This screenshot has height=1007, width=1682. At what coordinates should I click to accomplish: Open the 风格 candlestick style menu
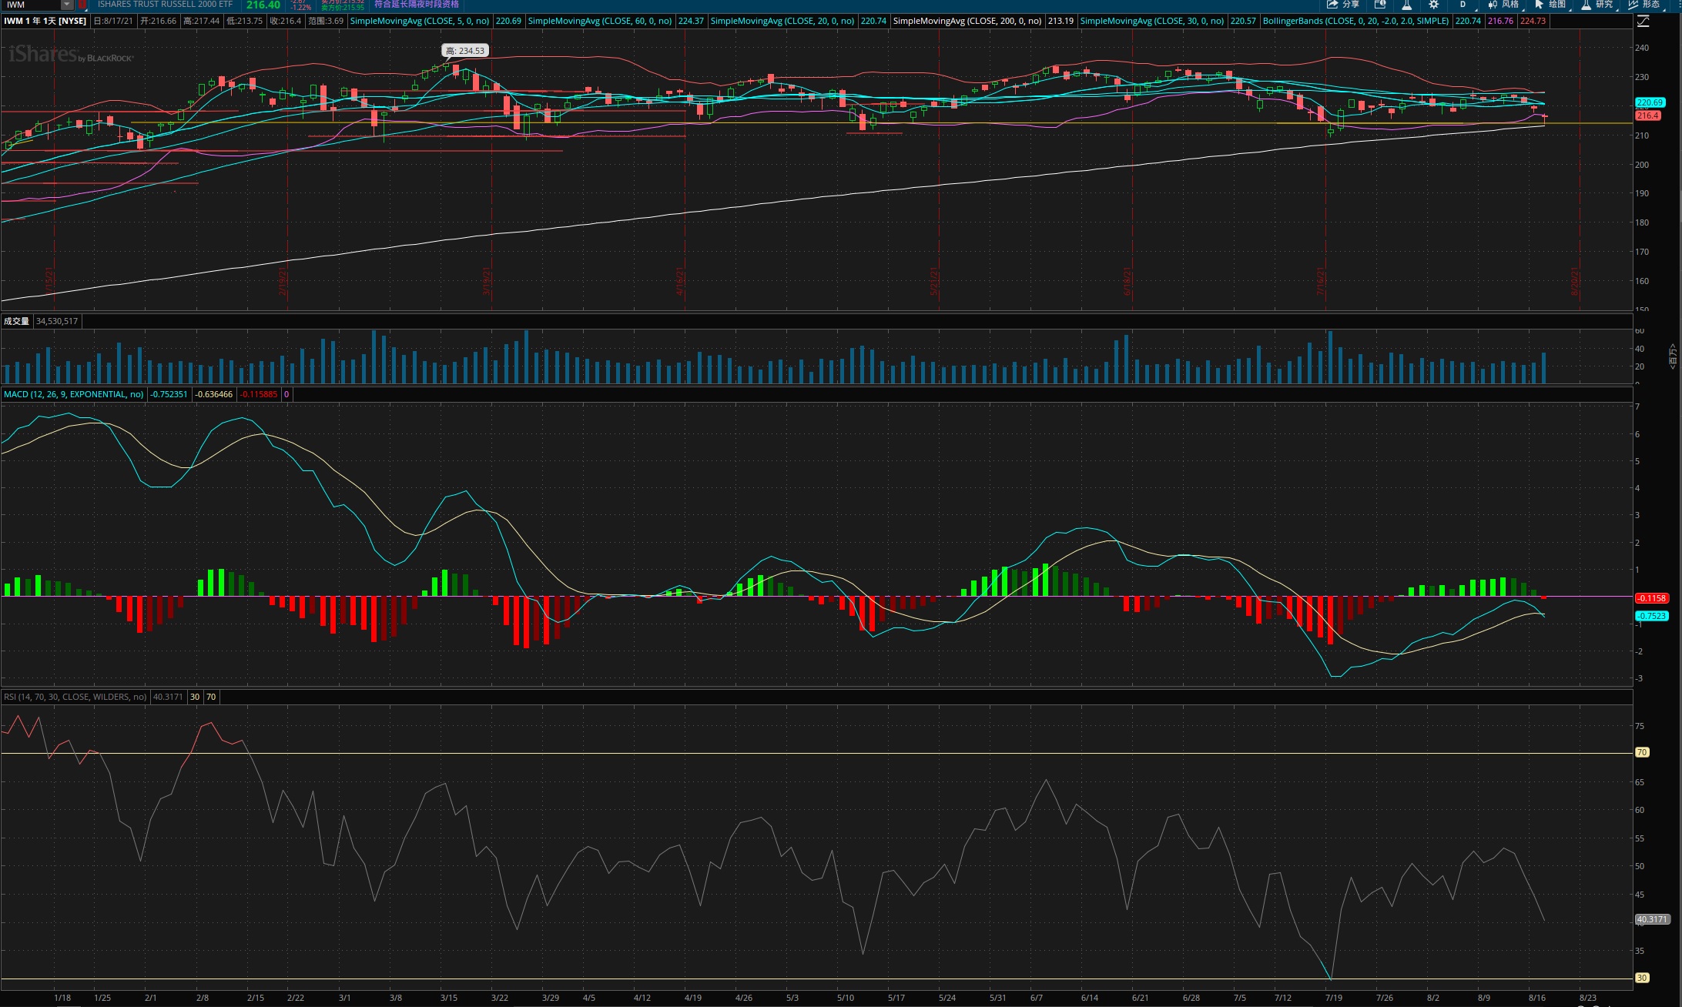1503,5
